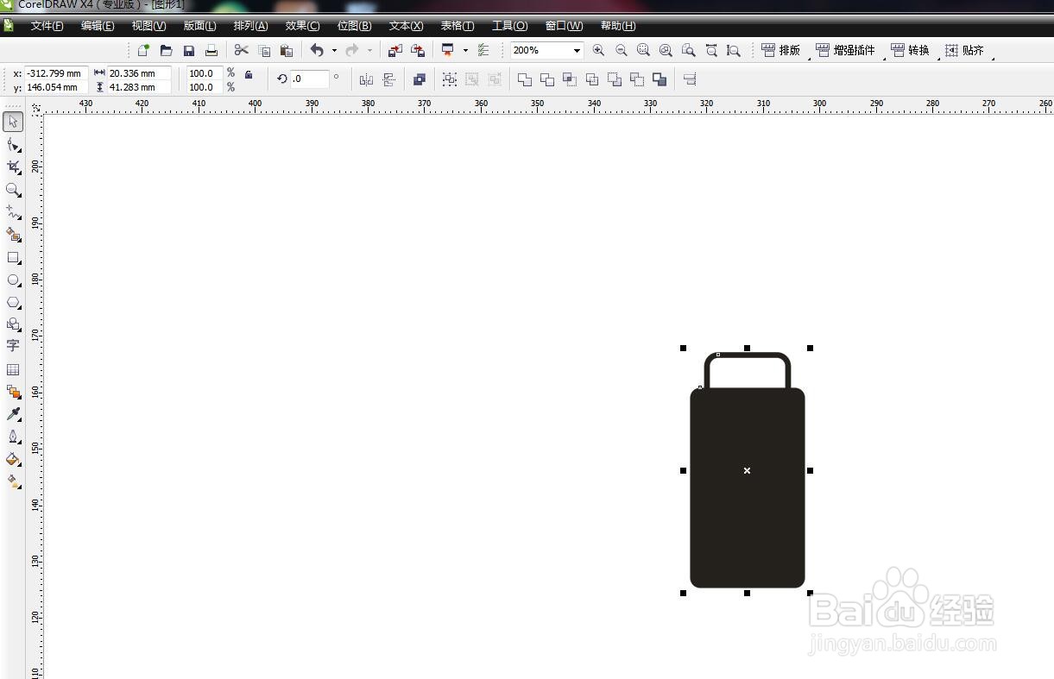Image resolution: width=1054 pixels, height=679 pixels.
Task: Click the Copy icon
Action: click(264, 50)
